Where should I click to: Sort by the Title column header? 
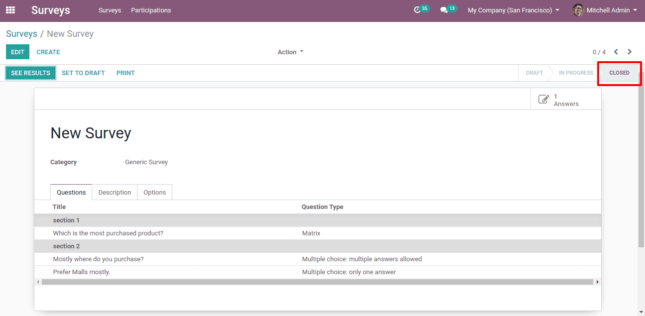click(x=59, y=207)
